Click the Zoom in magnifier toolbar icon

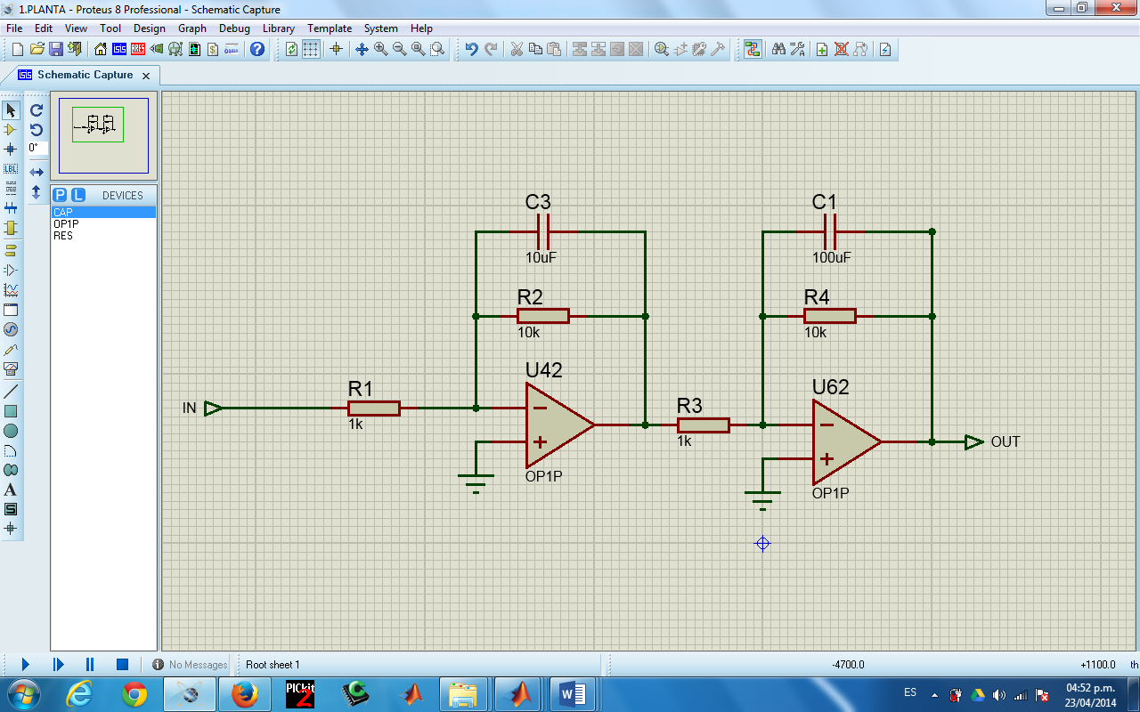(380, 49)
